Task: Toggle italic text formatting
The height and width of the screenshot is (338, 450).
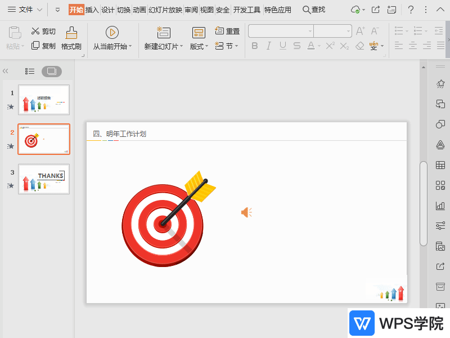Action: coord(269,46)
